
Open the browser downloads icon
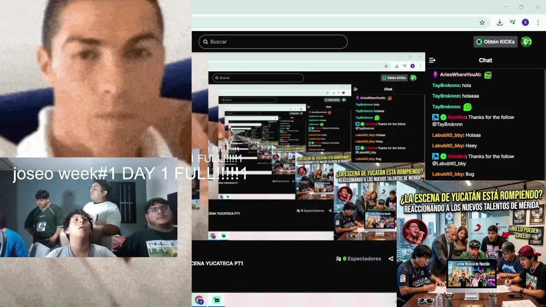click(500, 23)
